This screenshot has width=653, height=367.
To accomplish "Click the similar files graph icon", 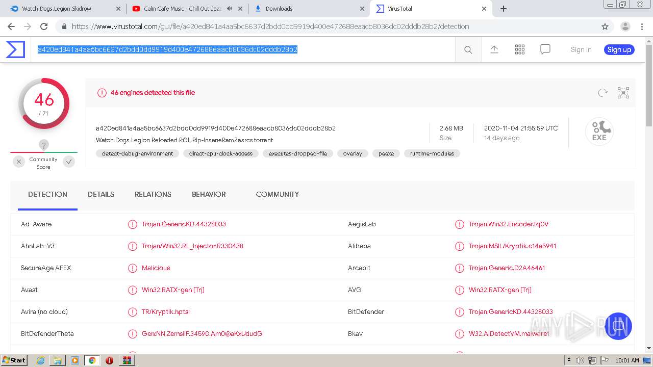I will tap(623, 93).
